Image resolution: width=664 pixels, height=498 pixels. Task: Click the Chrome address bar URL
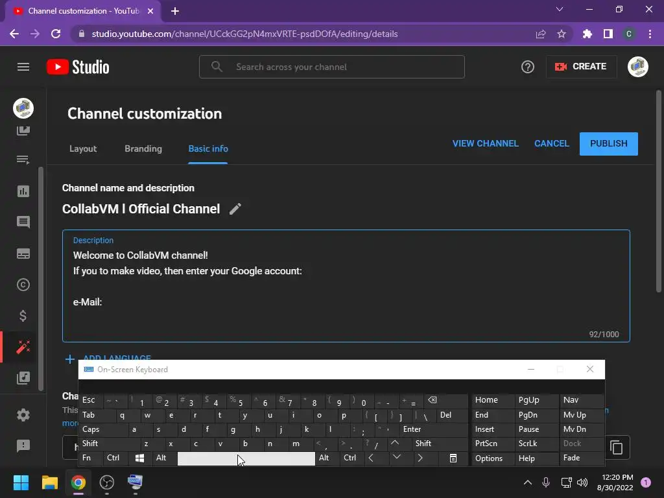pos(244,34)
